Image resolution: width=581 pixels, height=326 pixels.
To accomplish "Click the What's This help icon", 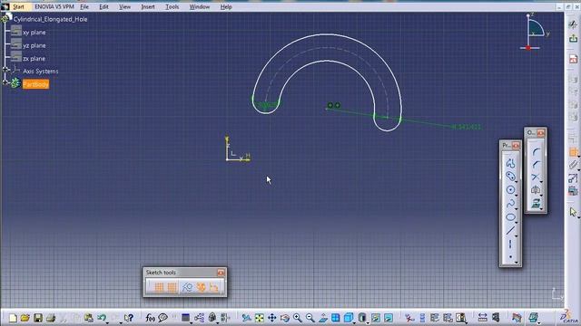I will pos(129,318).
